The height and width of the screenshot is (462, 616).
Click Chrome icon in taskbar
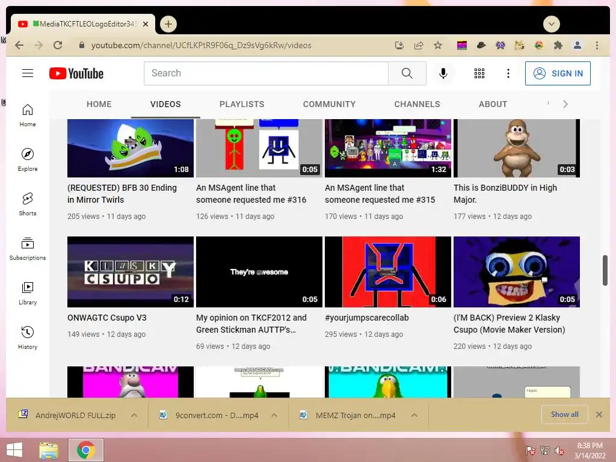tap(86, 450)
